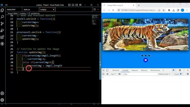Image resolution: width=190 pixels, height=107 pixels.
Task: Click the next arrow on the slider
Action: click(185, 34)
